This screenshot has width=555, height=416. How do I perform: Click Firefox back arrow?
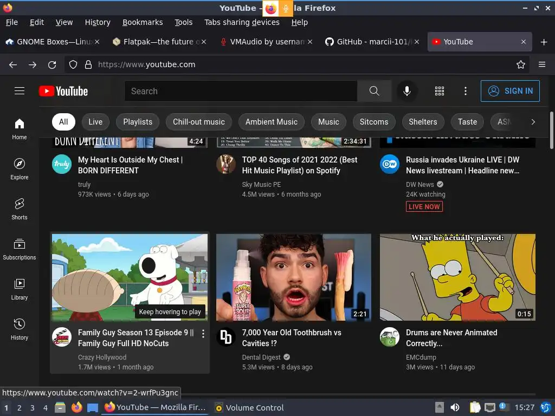[x=13, y=64]
